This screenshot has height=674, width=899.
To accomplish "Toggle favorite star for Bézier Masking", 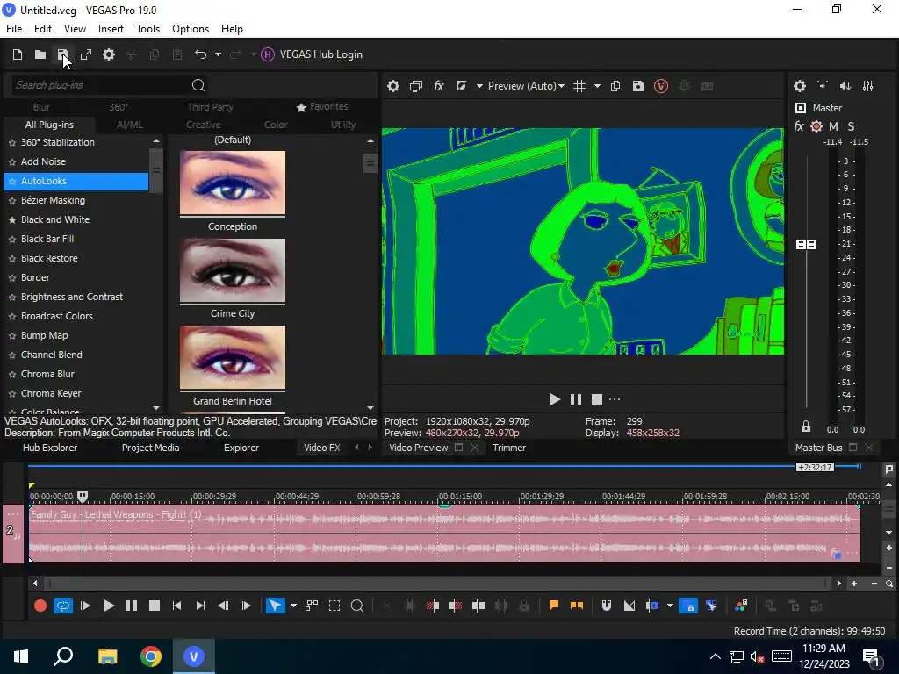I will tap(12, 201).
